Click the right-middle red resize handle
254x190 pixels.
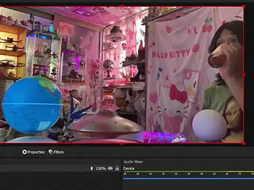[x=244, y=75]
